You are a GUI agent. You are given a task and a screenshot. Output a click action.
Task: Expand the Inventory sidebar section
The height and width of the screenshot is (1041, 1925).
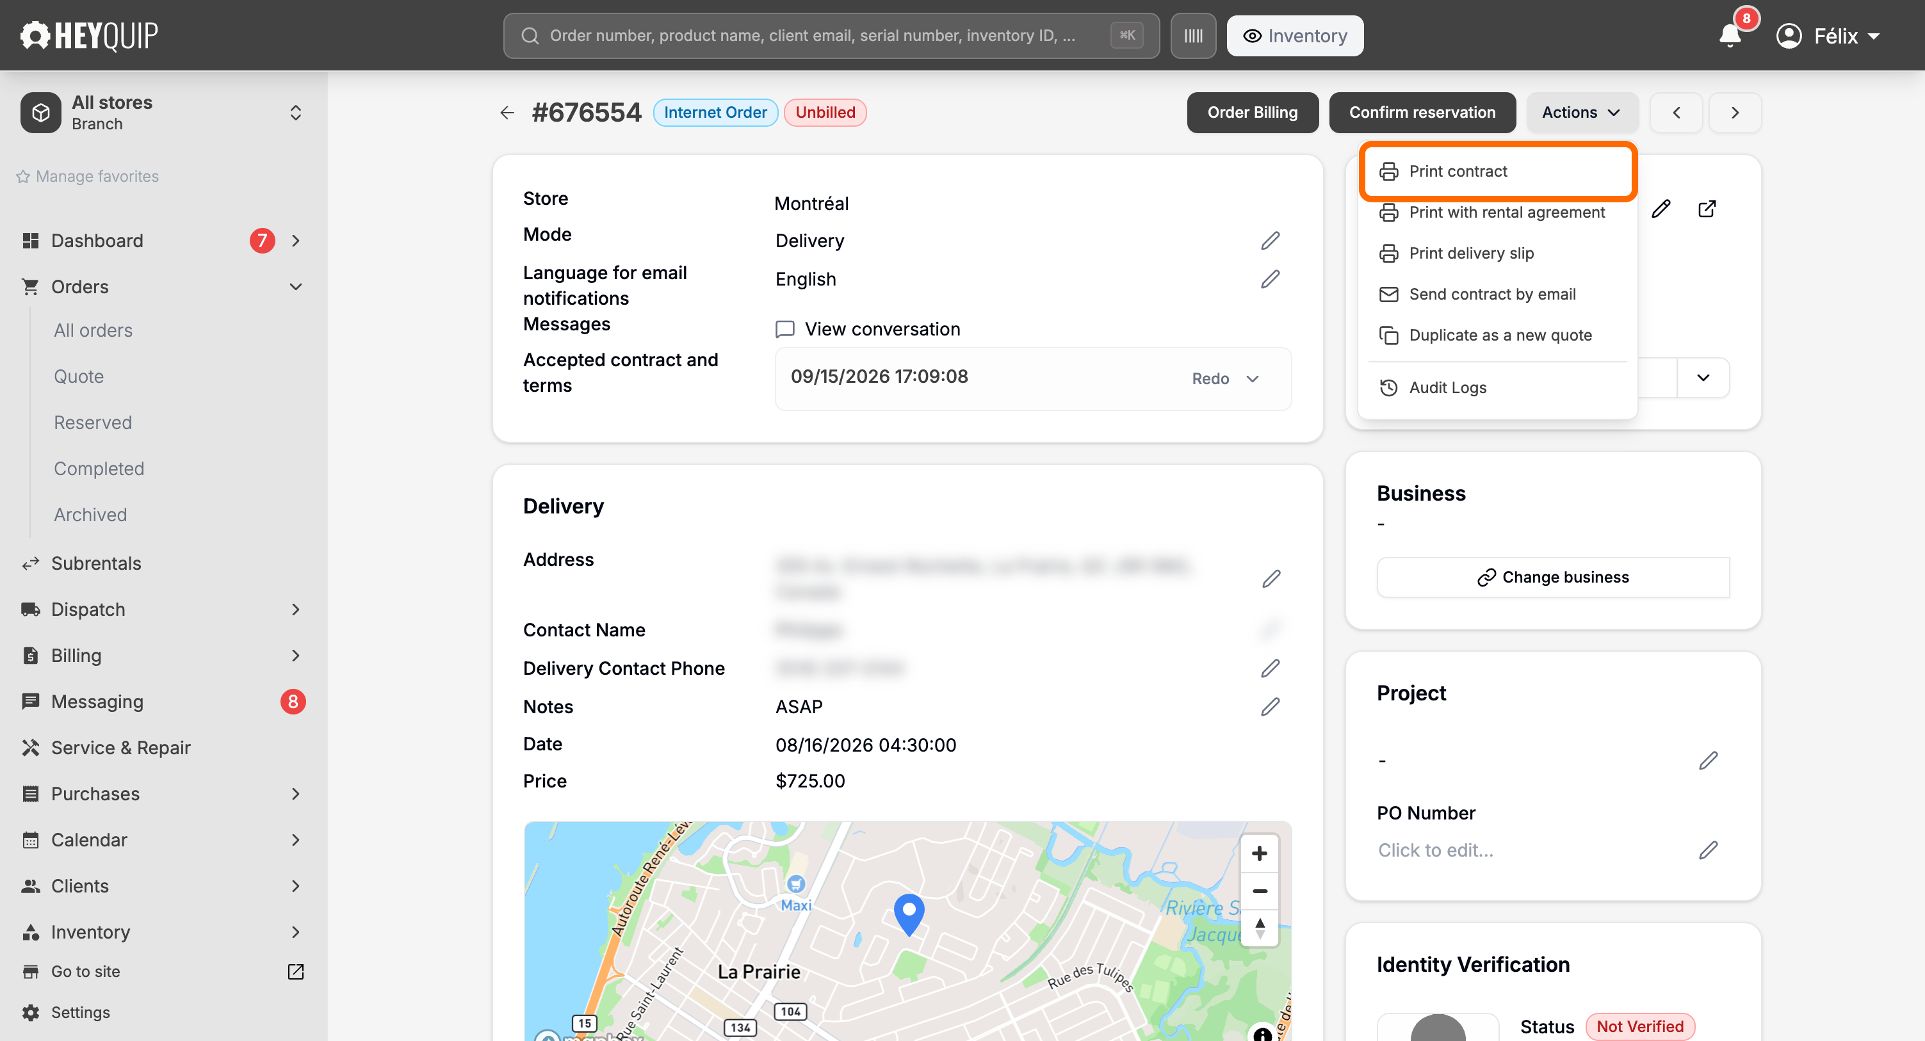pyautogui.click(x=296, y=932)
